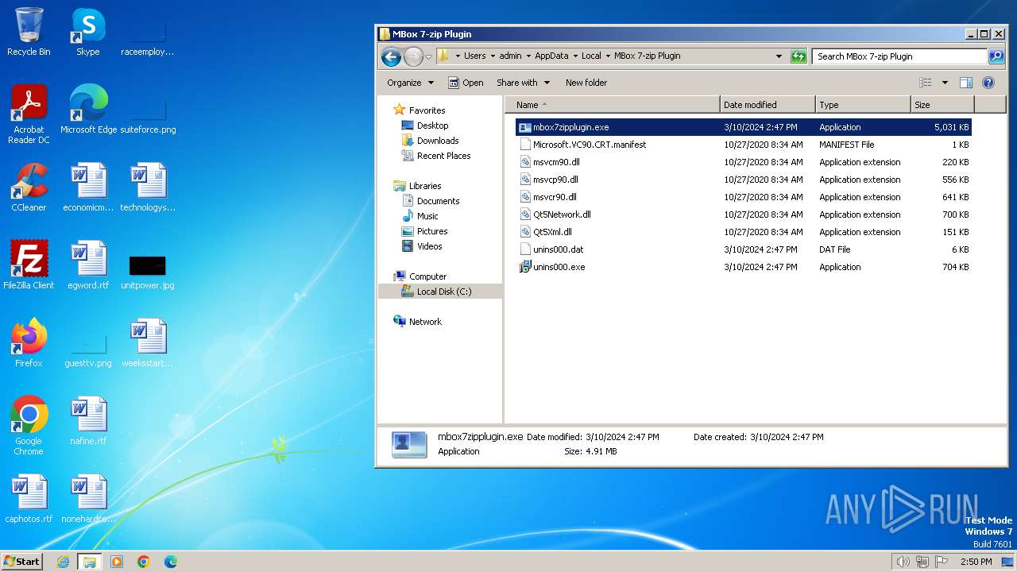The width and height of the screenshot is (1017, 572).
Task: Select the Qt5Network.dll file
Action: 562,214
